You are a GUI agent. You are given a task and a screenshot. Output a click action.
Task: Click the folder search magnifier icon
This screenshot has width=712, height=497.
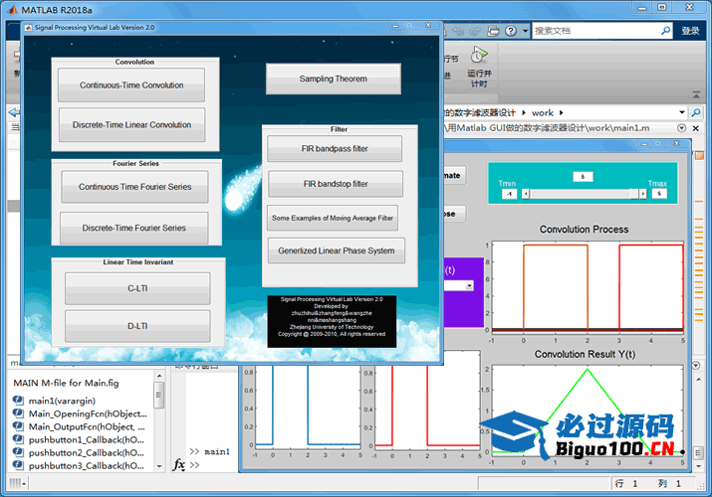696,112
